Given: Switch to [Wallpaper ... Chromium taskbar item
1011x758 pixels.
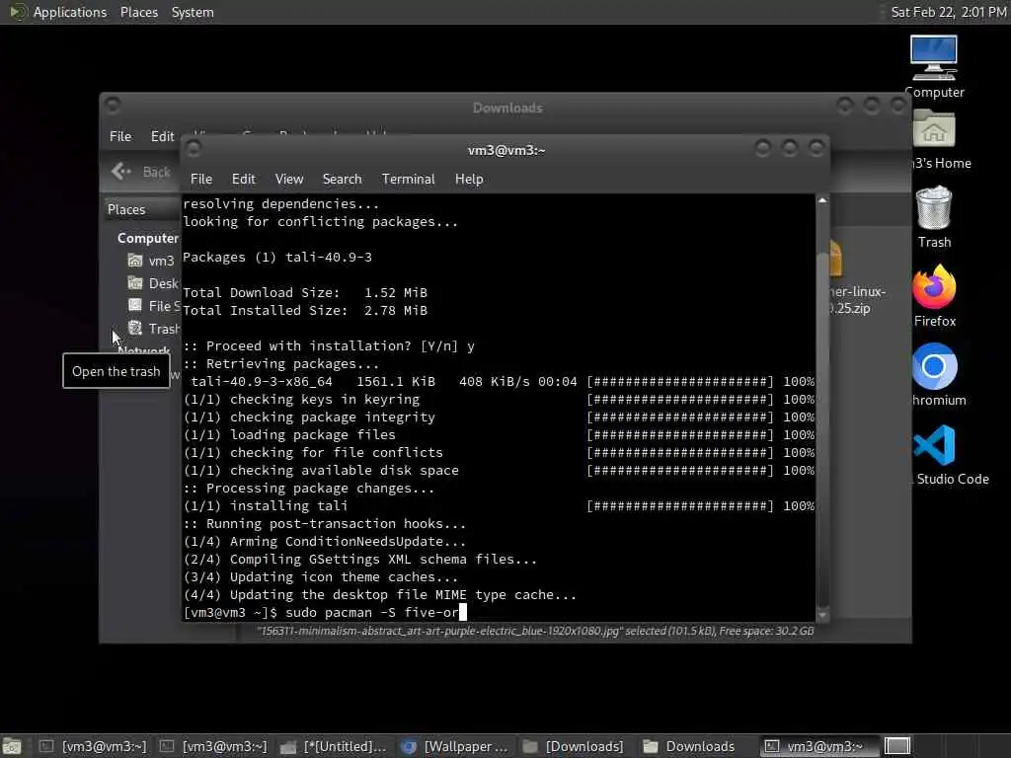Looking at the screenshot, I should click(x=454, y=746).
